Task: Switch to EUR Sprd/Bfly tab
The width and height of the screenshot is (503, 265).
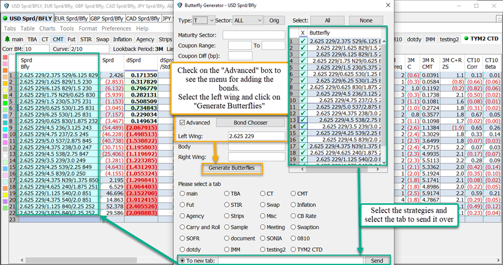Action: tap(71, 18)
